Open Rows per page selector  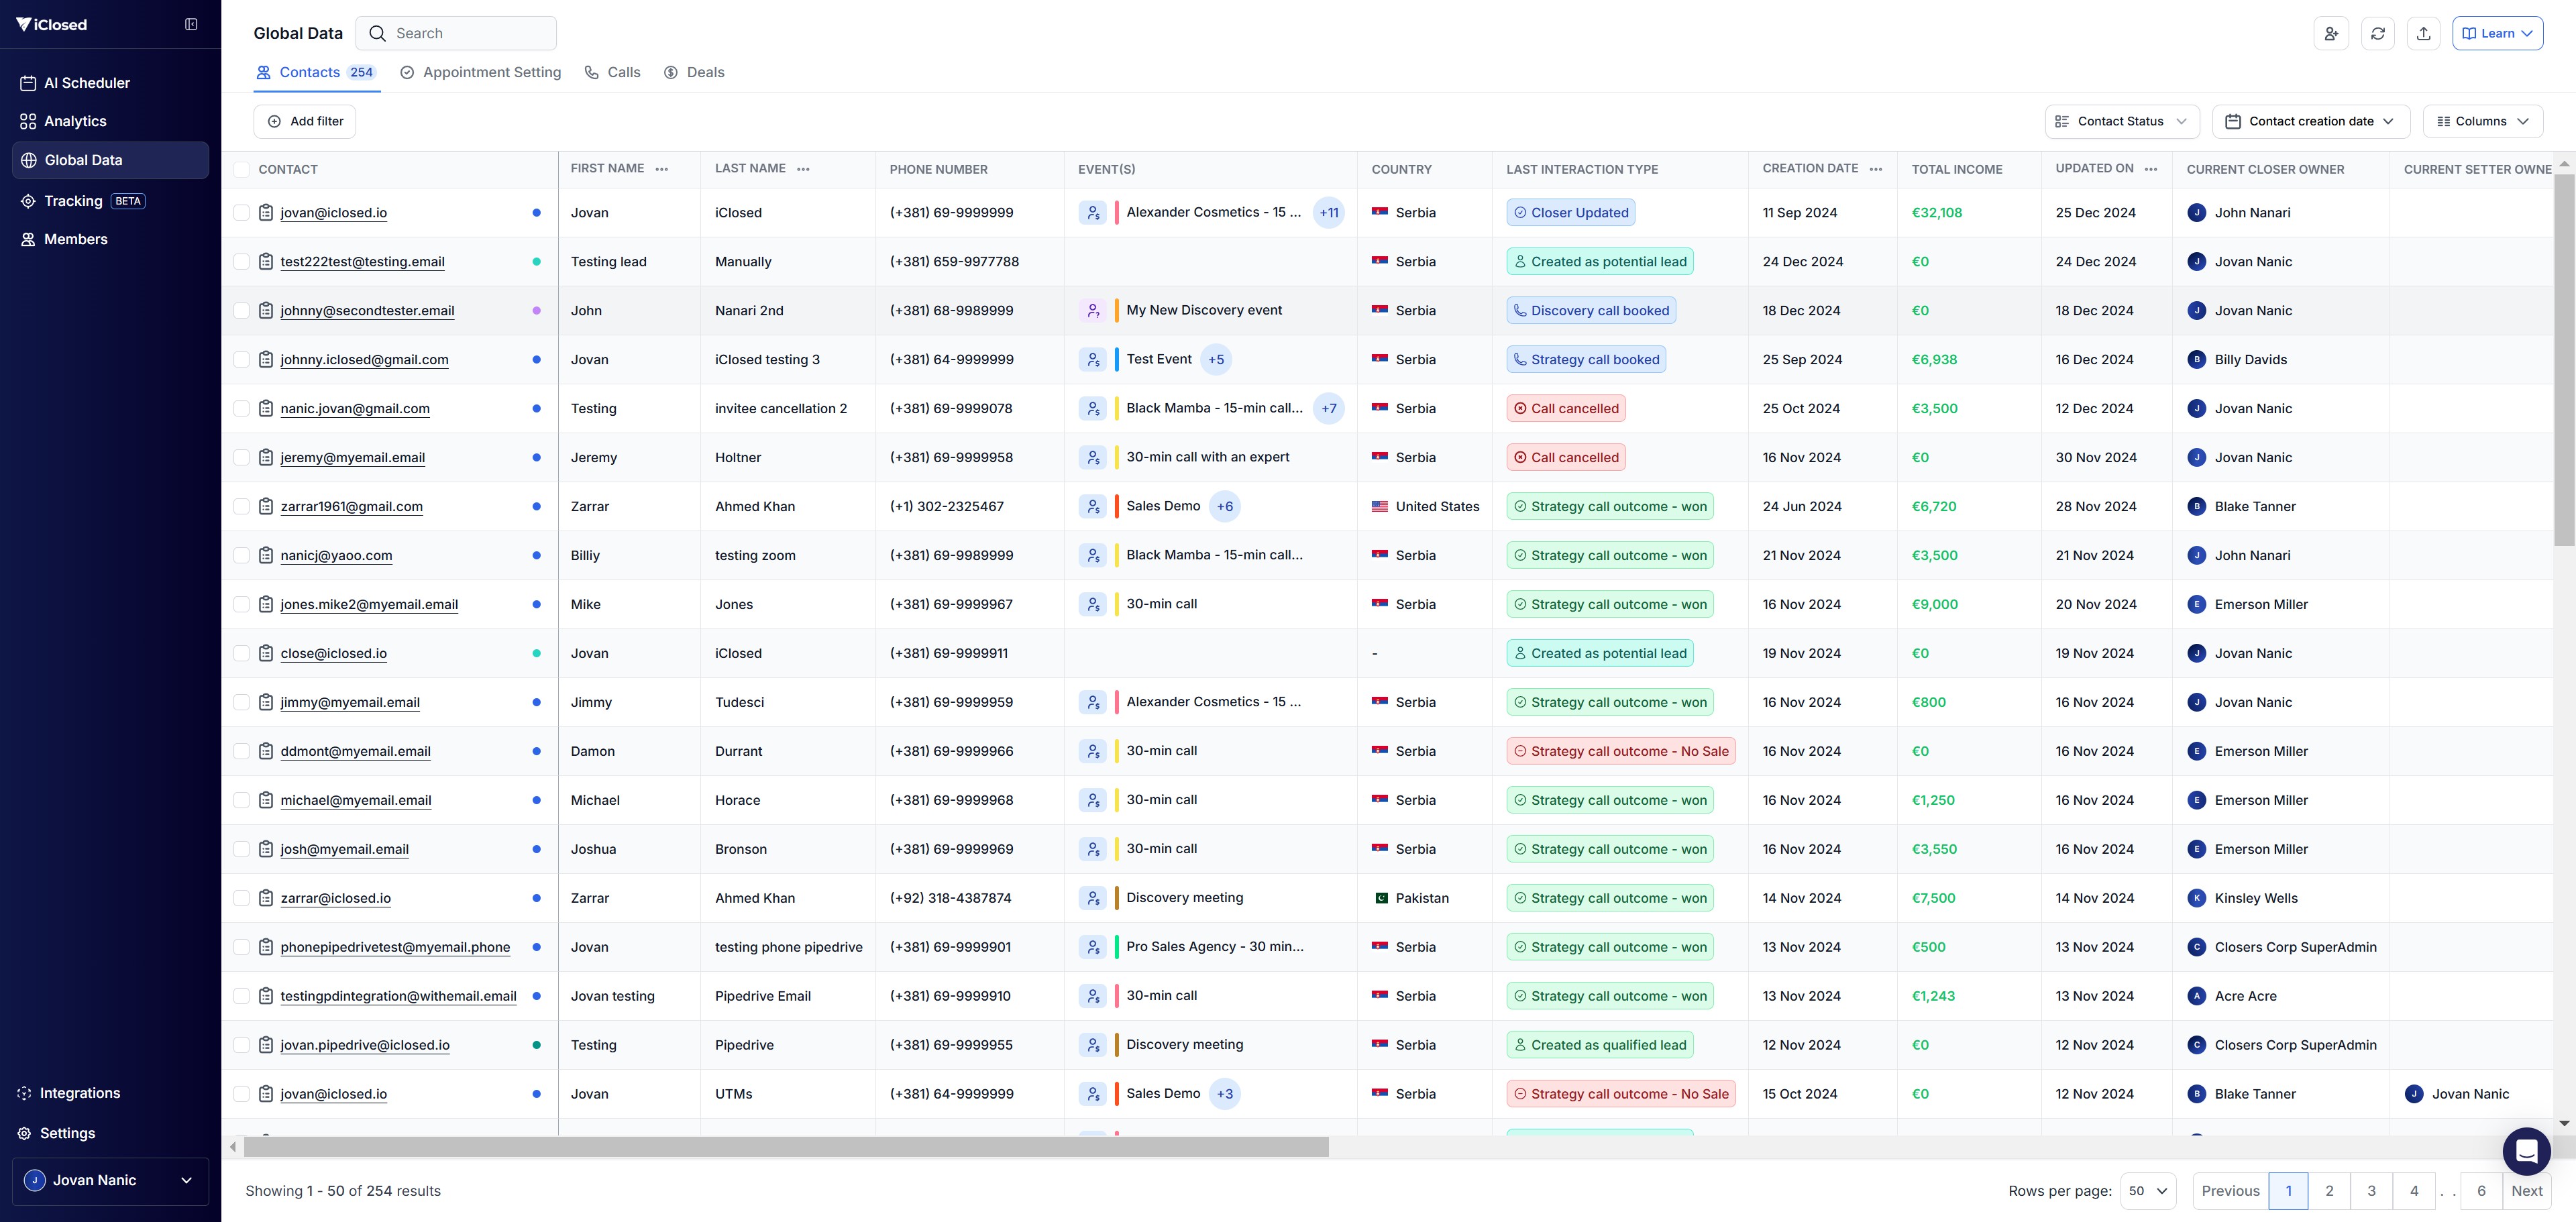coord(2147,1190)
